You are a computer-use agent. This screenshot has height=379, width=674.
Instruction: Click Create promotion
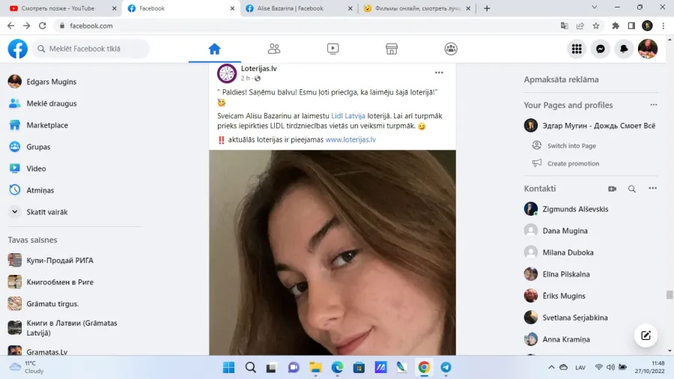(573, 163)
